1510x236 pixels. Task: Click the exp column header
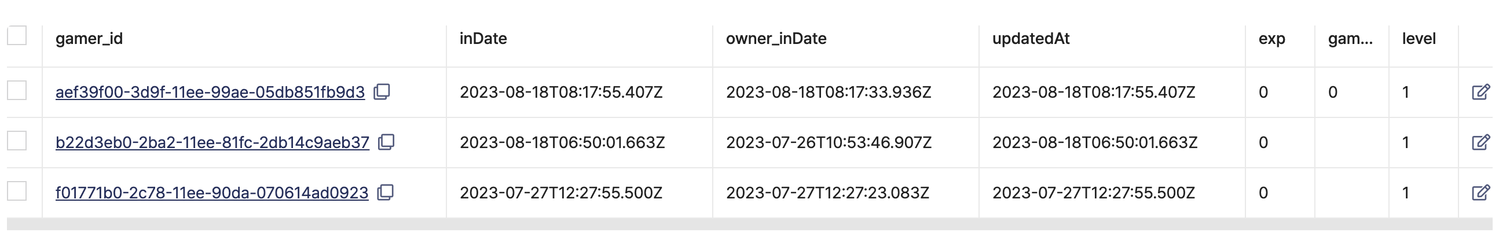[x=1271, y=39]
